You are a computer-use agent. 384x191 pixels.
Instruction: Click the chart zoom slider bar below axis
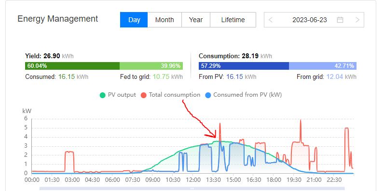[x=192, y=189]
